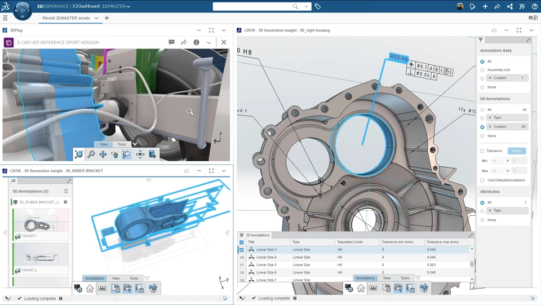Screen dimensions: 541x305
Task: Enable the Tolerance checkbox
Action: click(x=482, y=151)
